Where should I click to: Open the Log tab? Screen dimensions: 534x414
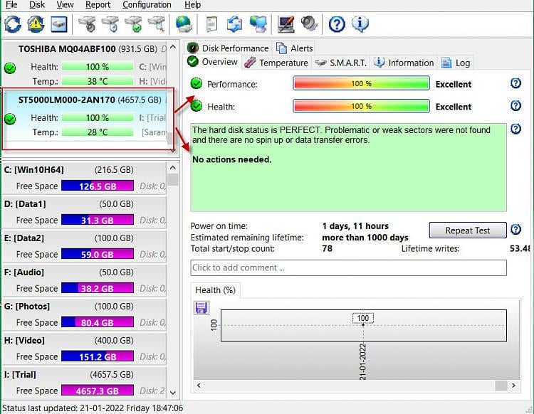click(456, 63)
